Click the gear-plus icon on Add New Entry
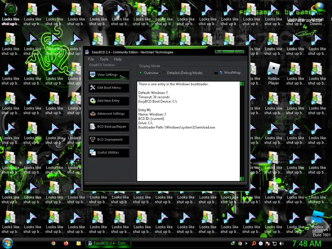 coord(93,101)
